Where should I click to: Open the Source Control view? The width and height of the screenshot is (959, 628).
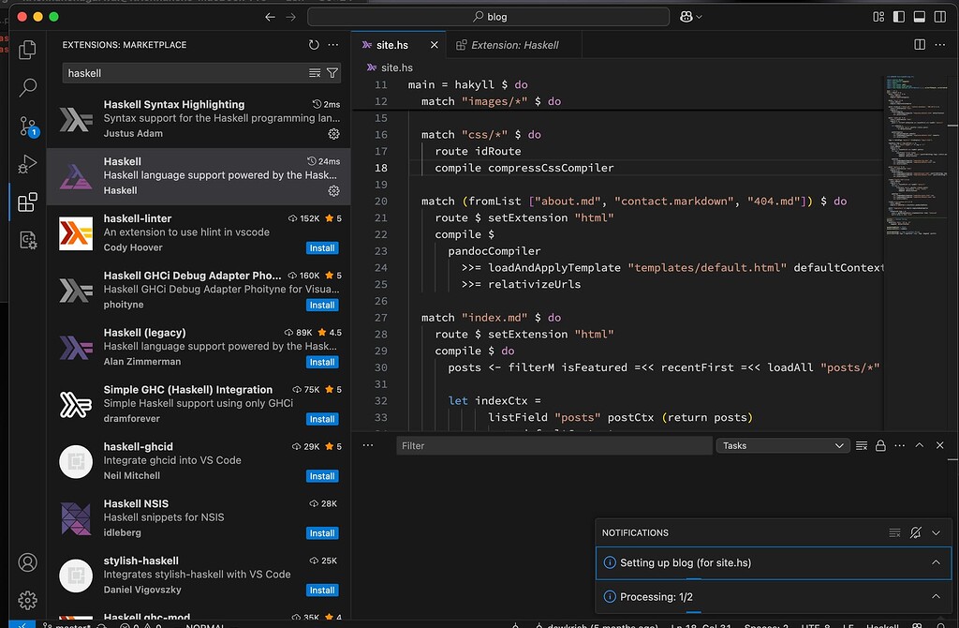pyautogui.click(x=27, y=126)
